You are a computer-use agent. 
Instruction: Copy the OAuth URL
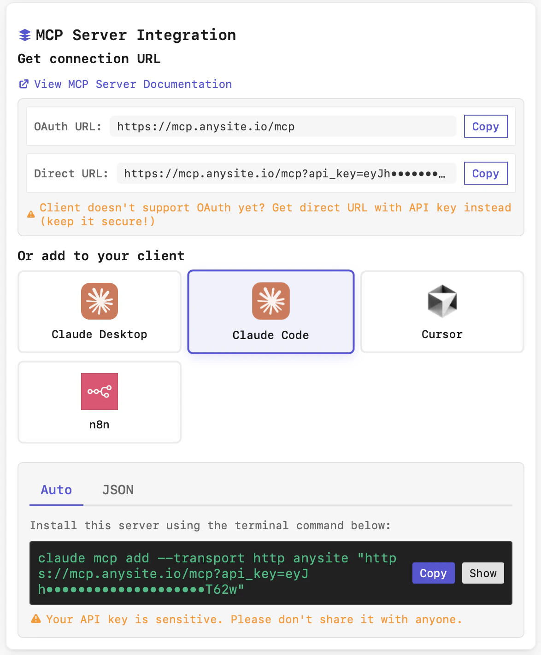485,126
